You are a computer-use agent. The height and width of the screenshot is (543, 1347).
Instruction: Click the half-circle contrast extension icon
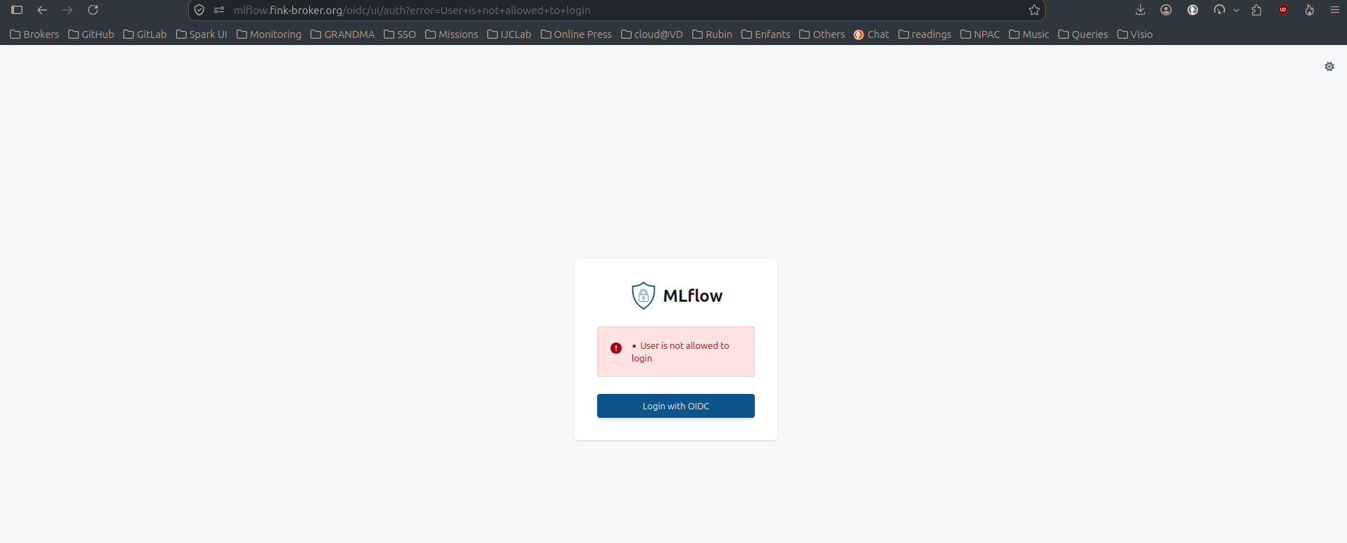(x=1193, y=10)
